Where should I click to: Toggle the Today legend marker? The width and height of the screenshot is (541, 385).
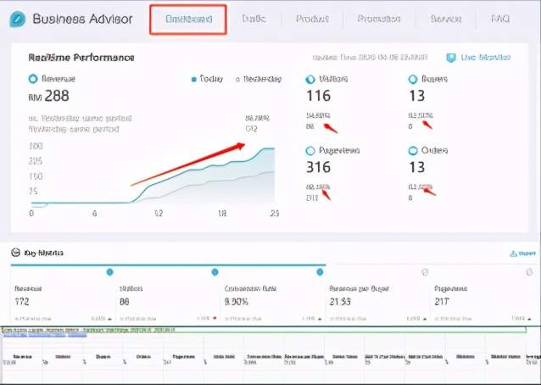pos(194,79)
